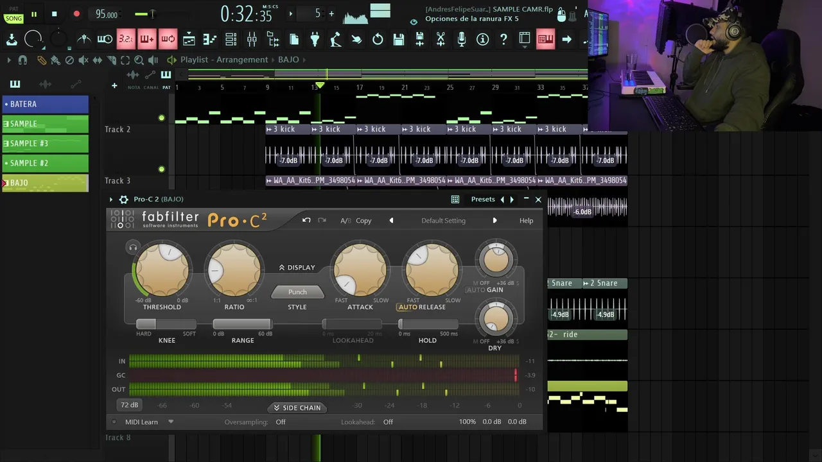
Task: Click the FabFilter redo arrow
Action: pos(322,220)
